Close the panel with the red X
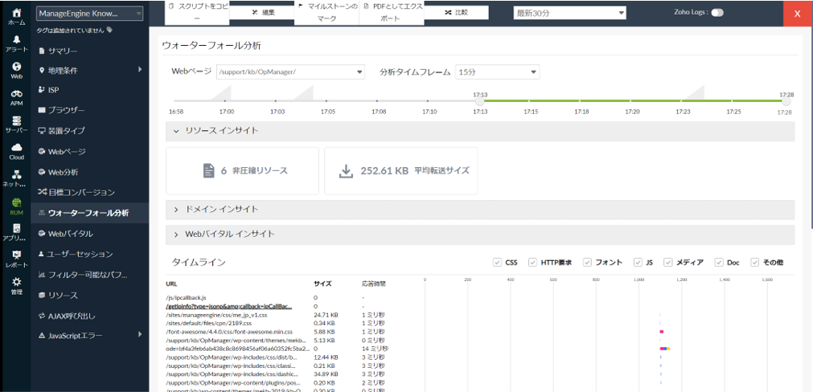813x392 pixels. coord(798,13)
